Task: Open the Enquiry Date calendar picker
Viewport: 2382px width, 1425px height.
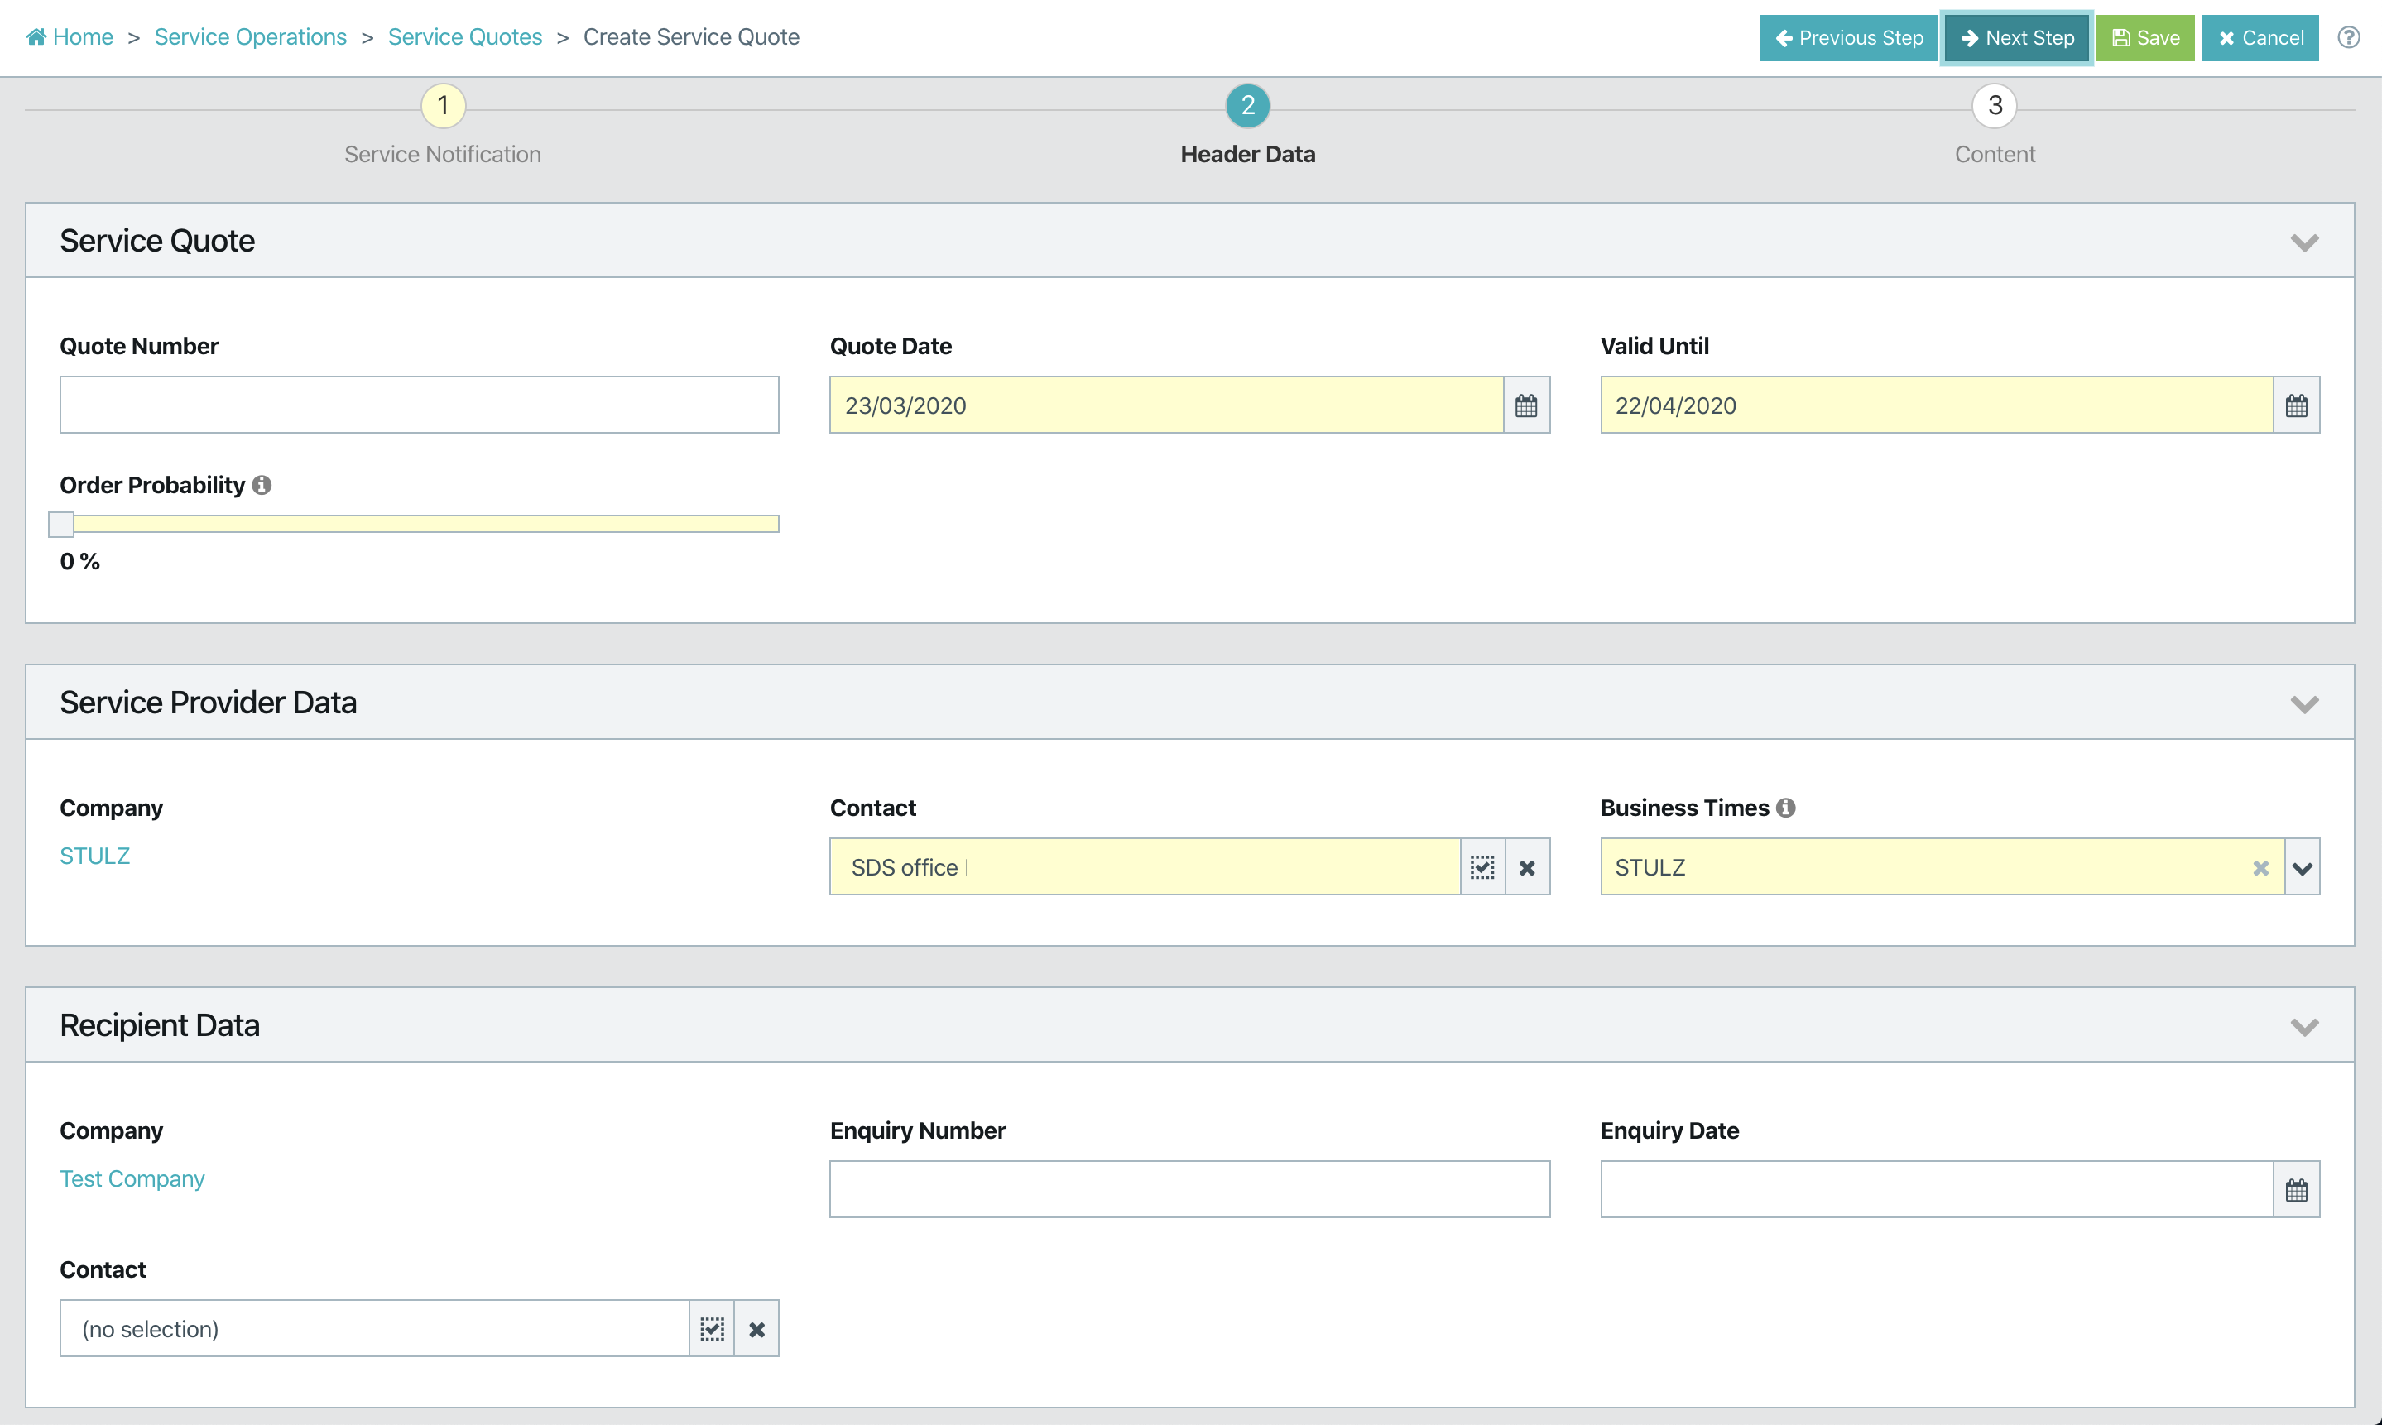Action: pos(2296,1190)
